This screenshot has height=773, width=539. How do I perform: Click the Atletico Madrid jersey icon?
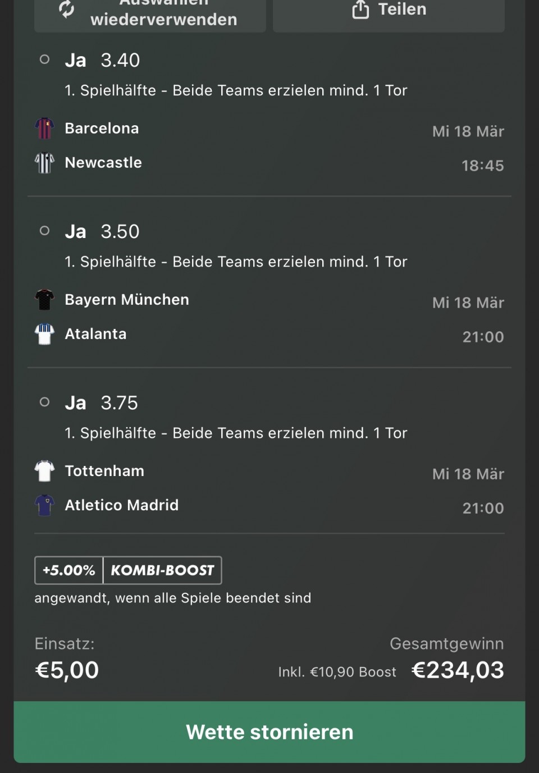pos(44,505)
